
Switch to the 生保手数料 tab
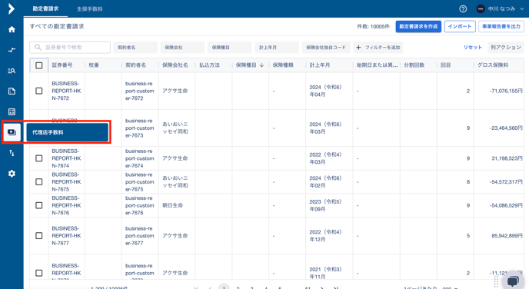90,9
